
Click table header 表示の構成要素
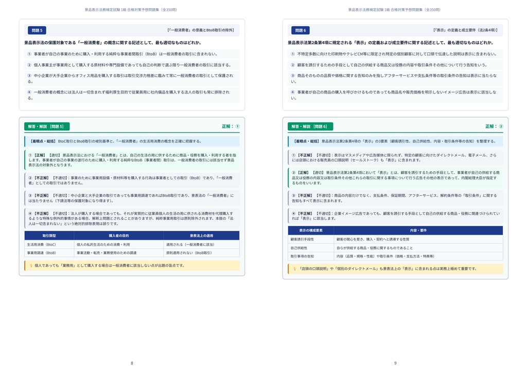311,231
